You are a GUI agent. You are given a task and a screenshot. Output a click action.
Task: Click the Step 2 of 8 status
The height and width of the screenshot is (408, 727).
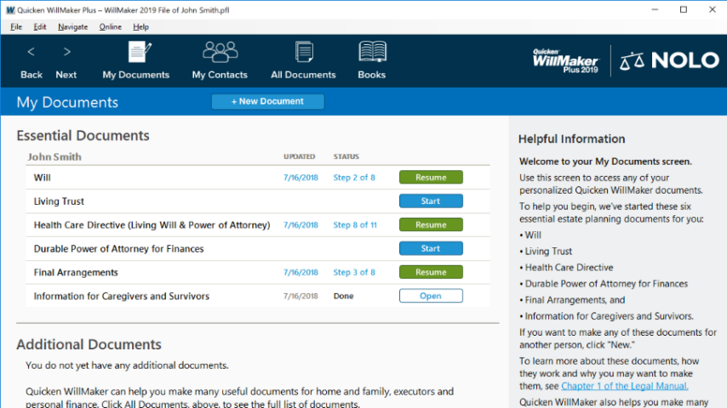(x=354, y=178)
